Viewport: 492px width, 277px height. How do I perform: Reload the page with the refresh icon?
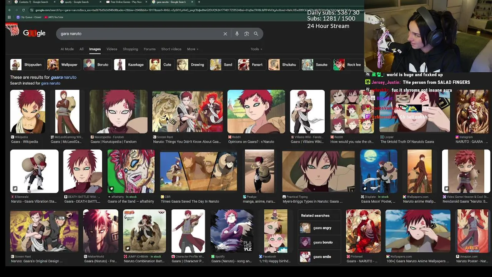point(23,10)
